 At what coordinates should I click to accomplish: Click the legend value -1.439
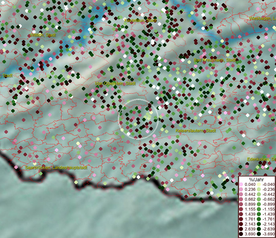[268, 214]
